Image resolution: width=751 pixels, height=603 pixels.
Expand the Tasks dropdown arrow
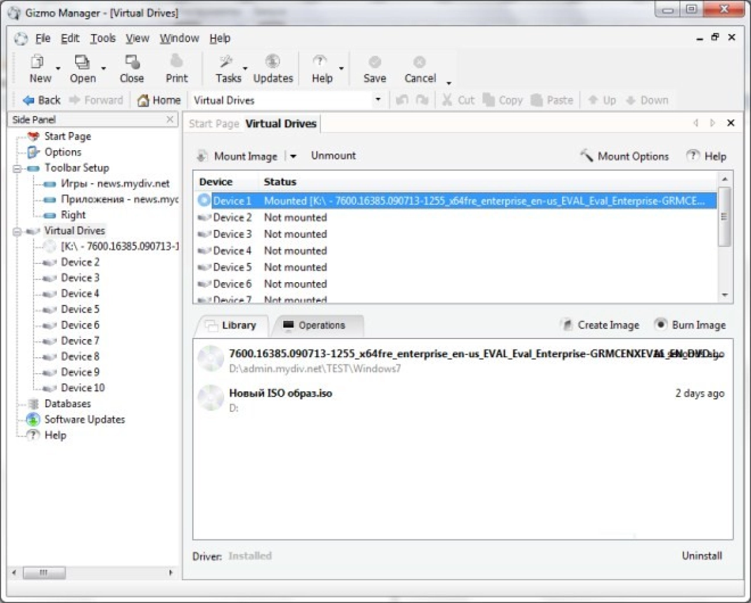point(245,68)
